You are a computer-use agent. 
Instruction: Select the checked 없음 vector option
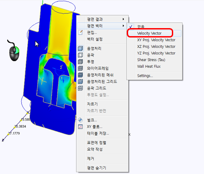click(x=154, y=27)
